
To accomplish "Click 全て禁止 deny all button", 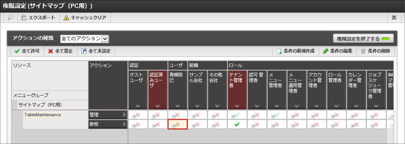I will (60, 51).
